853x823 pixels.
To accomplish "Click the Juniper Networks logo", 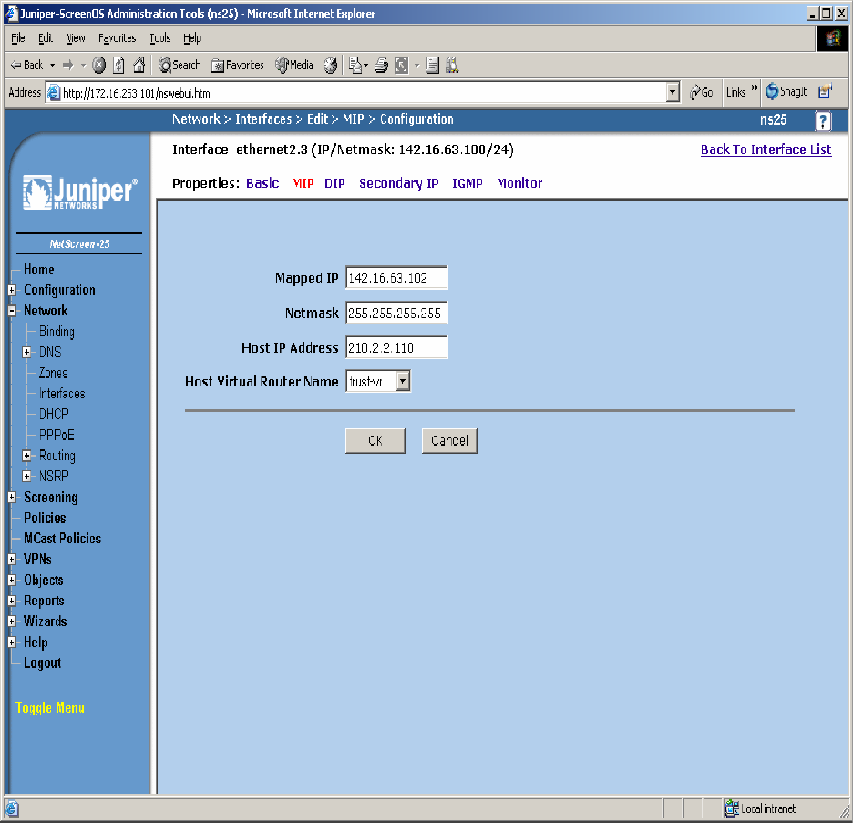I will pos(80,192).
